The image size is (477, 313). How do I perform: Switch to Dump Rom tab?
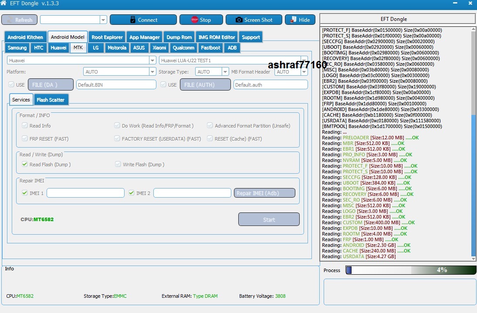point(179,37)
